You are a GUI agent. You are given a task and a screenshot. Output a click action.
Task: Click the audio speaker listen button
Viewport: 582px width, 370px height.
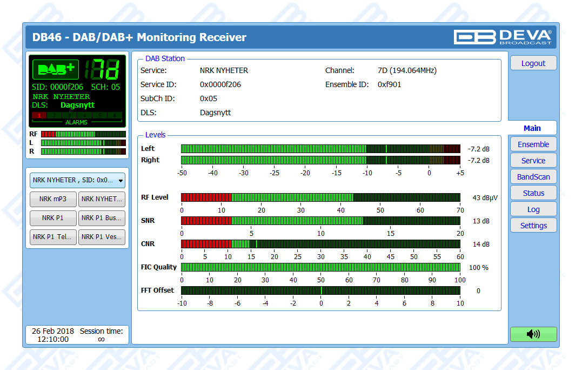(x=533, y=334)
